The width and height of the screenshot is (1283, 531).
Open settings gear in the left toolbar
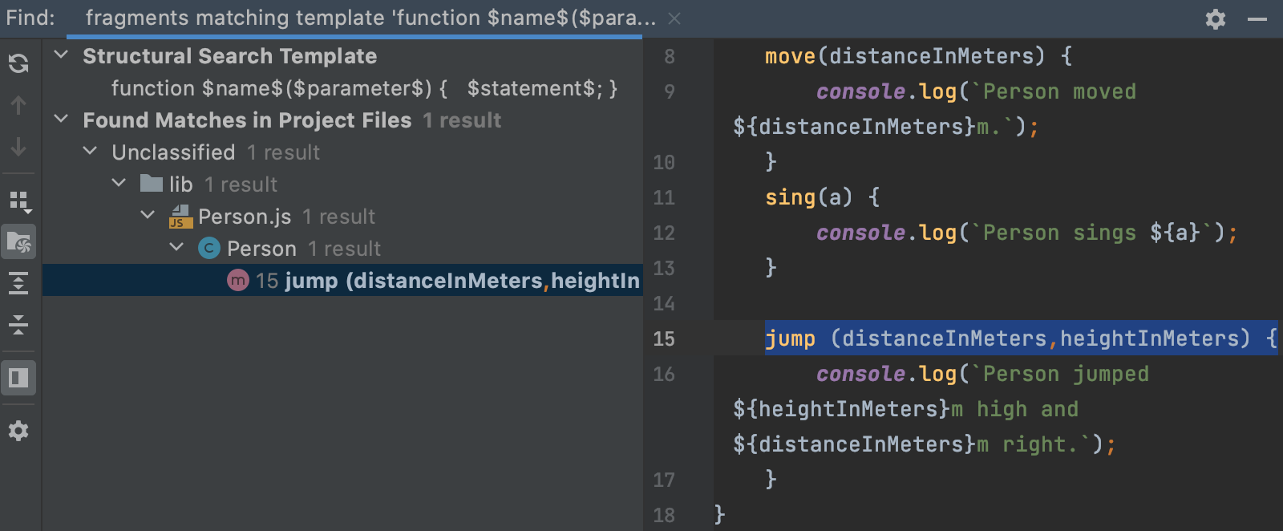point(18,431)
